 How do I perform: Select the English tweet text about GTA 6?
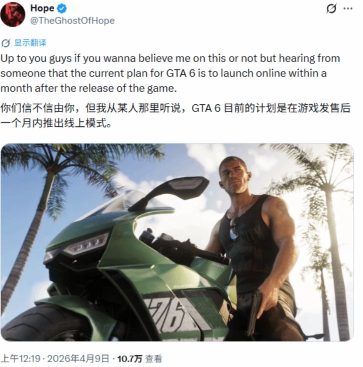point(170,73)
